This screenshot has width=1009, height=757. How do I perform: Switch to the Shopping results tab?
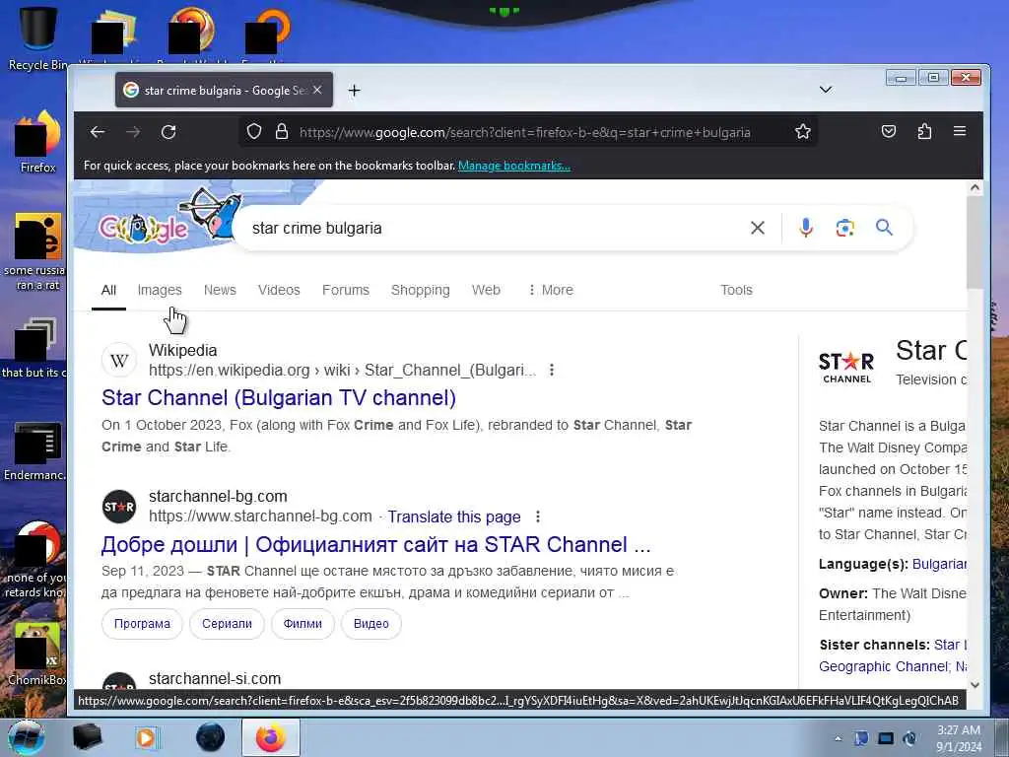click(x=420, y=291)
